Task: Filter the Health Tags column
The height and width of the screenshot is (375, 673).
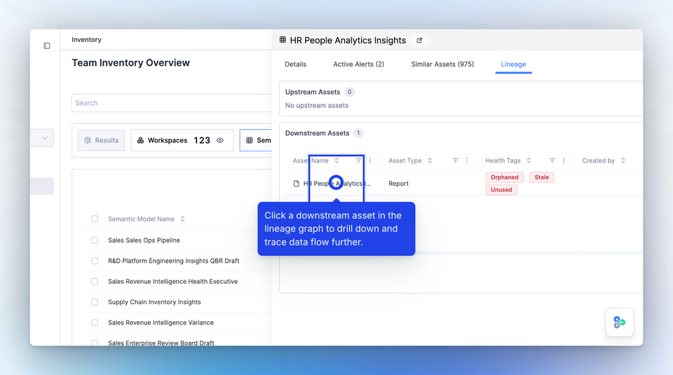Action: tap(552, 161)
